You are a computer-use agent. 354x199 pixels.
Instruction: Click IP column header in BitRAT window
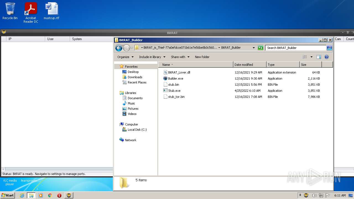click(26, 39)
